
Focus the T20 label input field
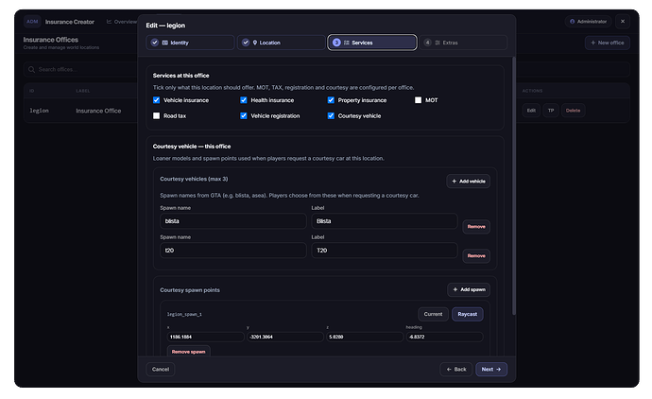(385, 251)
